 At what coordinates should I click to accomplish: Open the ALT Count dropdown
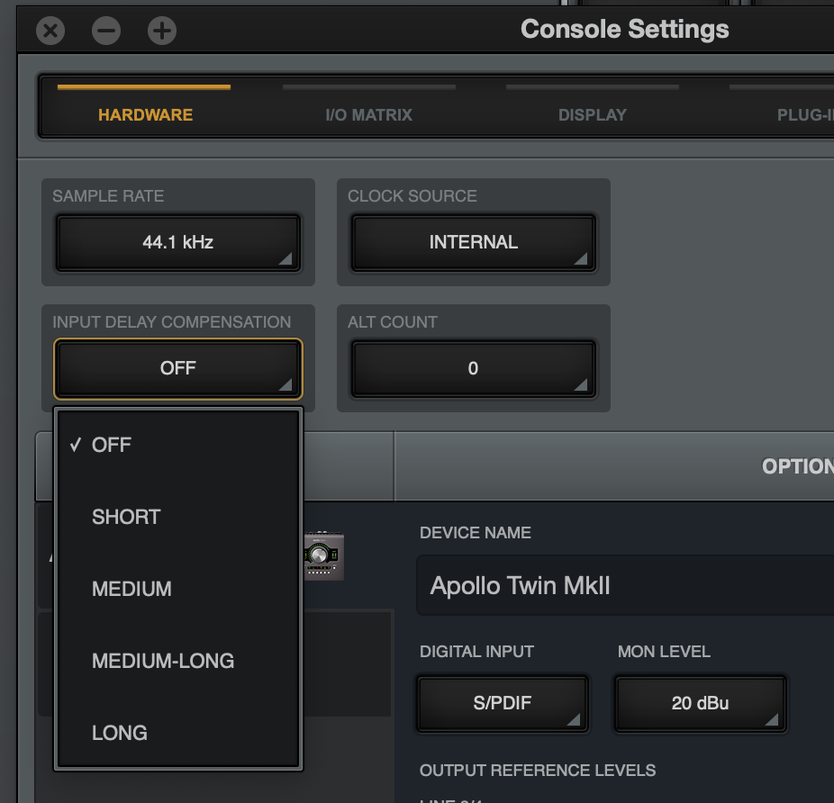473,368
